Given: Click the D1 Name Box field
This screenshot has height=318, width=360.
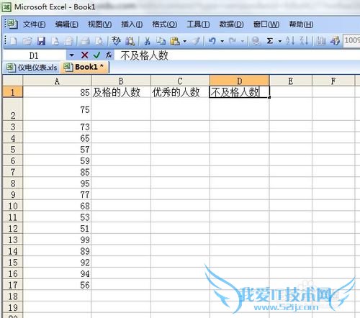Looking at the screenshot, I should 34,55.
